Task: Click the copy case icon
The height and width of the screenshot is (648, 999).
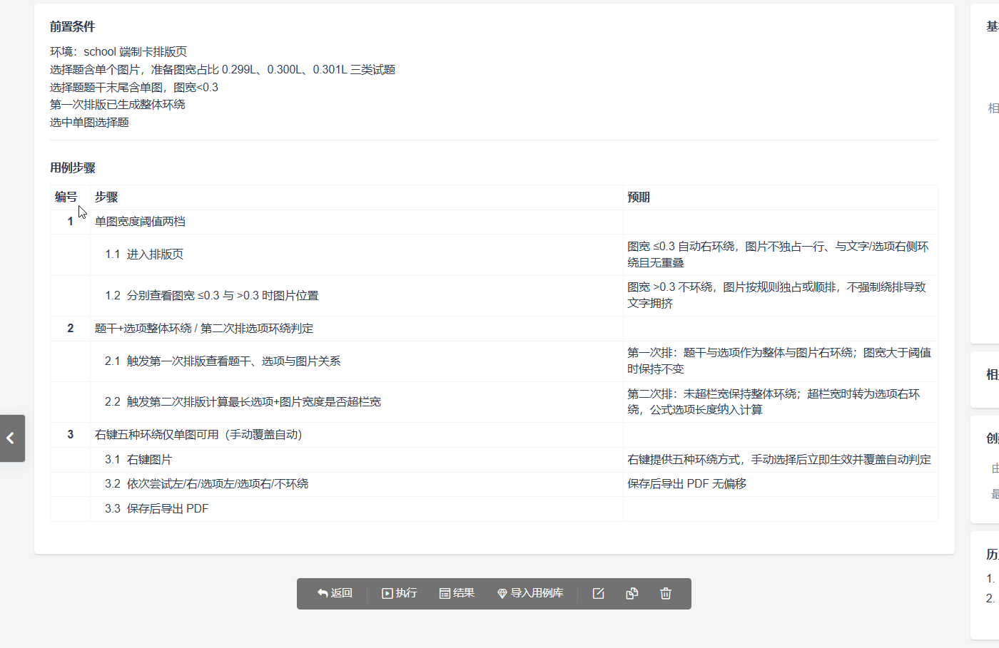Action: [632, 593]
